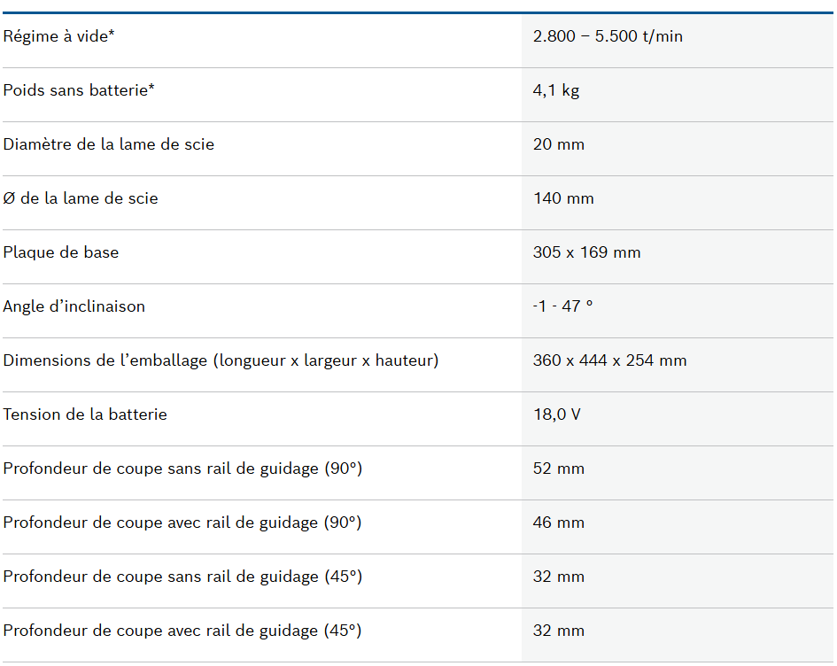The height and width of the screenshot is (666, 837).
Task: Select the 2.800 – 5.500 t/min value
Action: coord(608,36)
